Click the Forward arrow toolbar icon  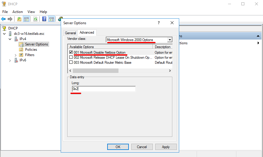point(10,19)
